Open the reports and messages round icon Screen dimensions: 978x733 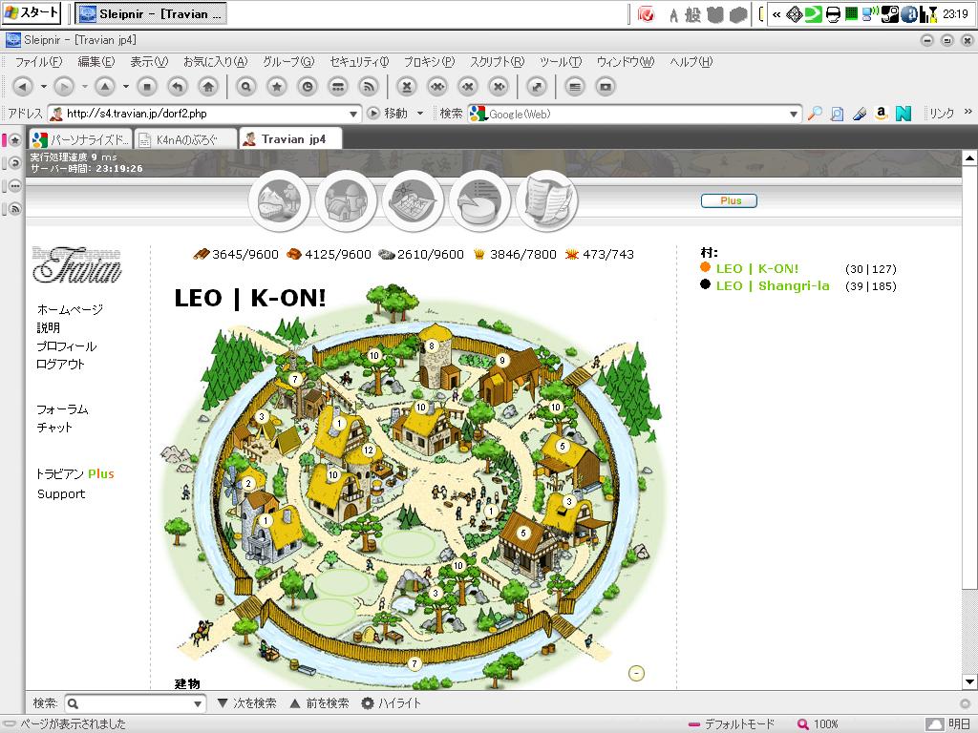click(546, 200)
